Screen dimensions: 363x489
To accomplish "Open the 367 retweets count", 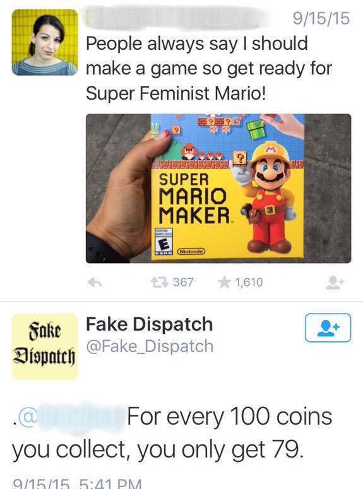I will [x=184, y=282].
